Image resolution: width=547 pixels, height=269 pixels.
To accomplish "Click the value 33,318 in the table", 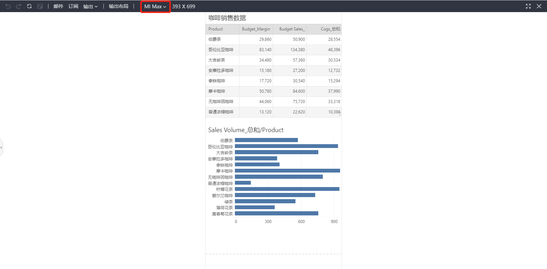I will (334, 102).
